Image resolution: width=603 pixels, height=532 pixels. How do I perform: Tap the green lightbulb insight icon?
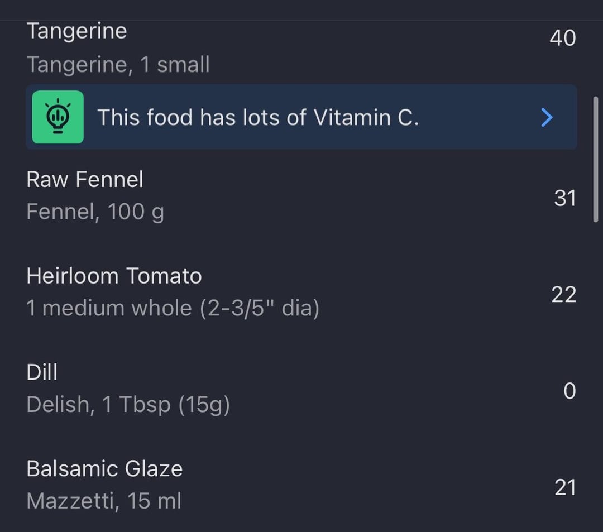pyautogui.click(x=58, y=117)
